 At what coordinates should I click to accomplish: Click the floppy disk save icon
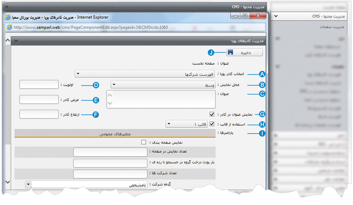230,53
